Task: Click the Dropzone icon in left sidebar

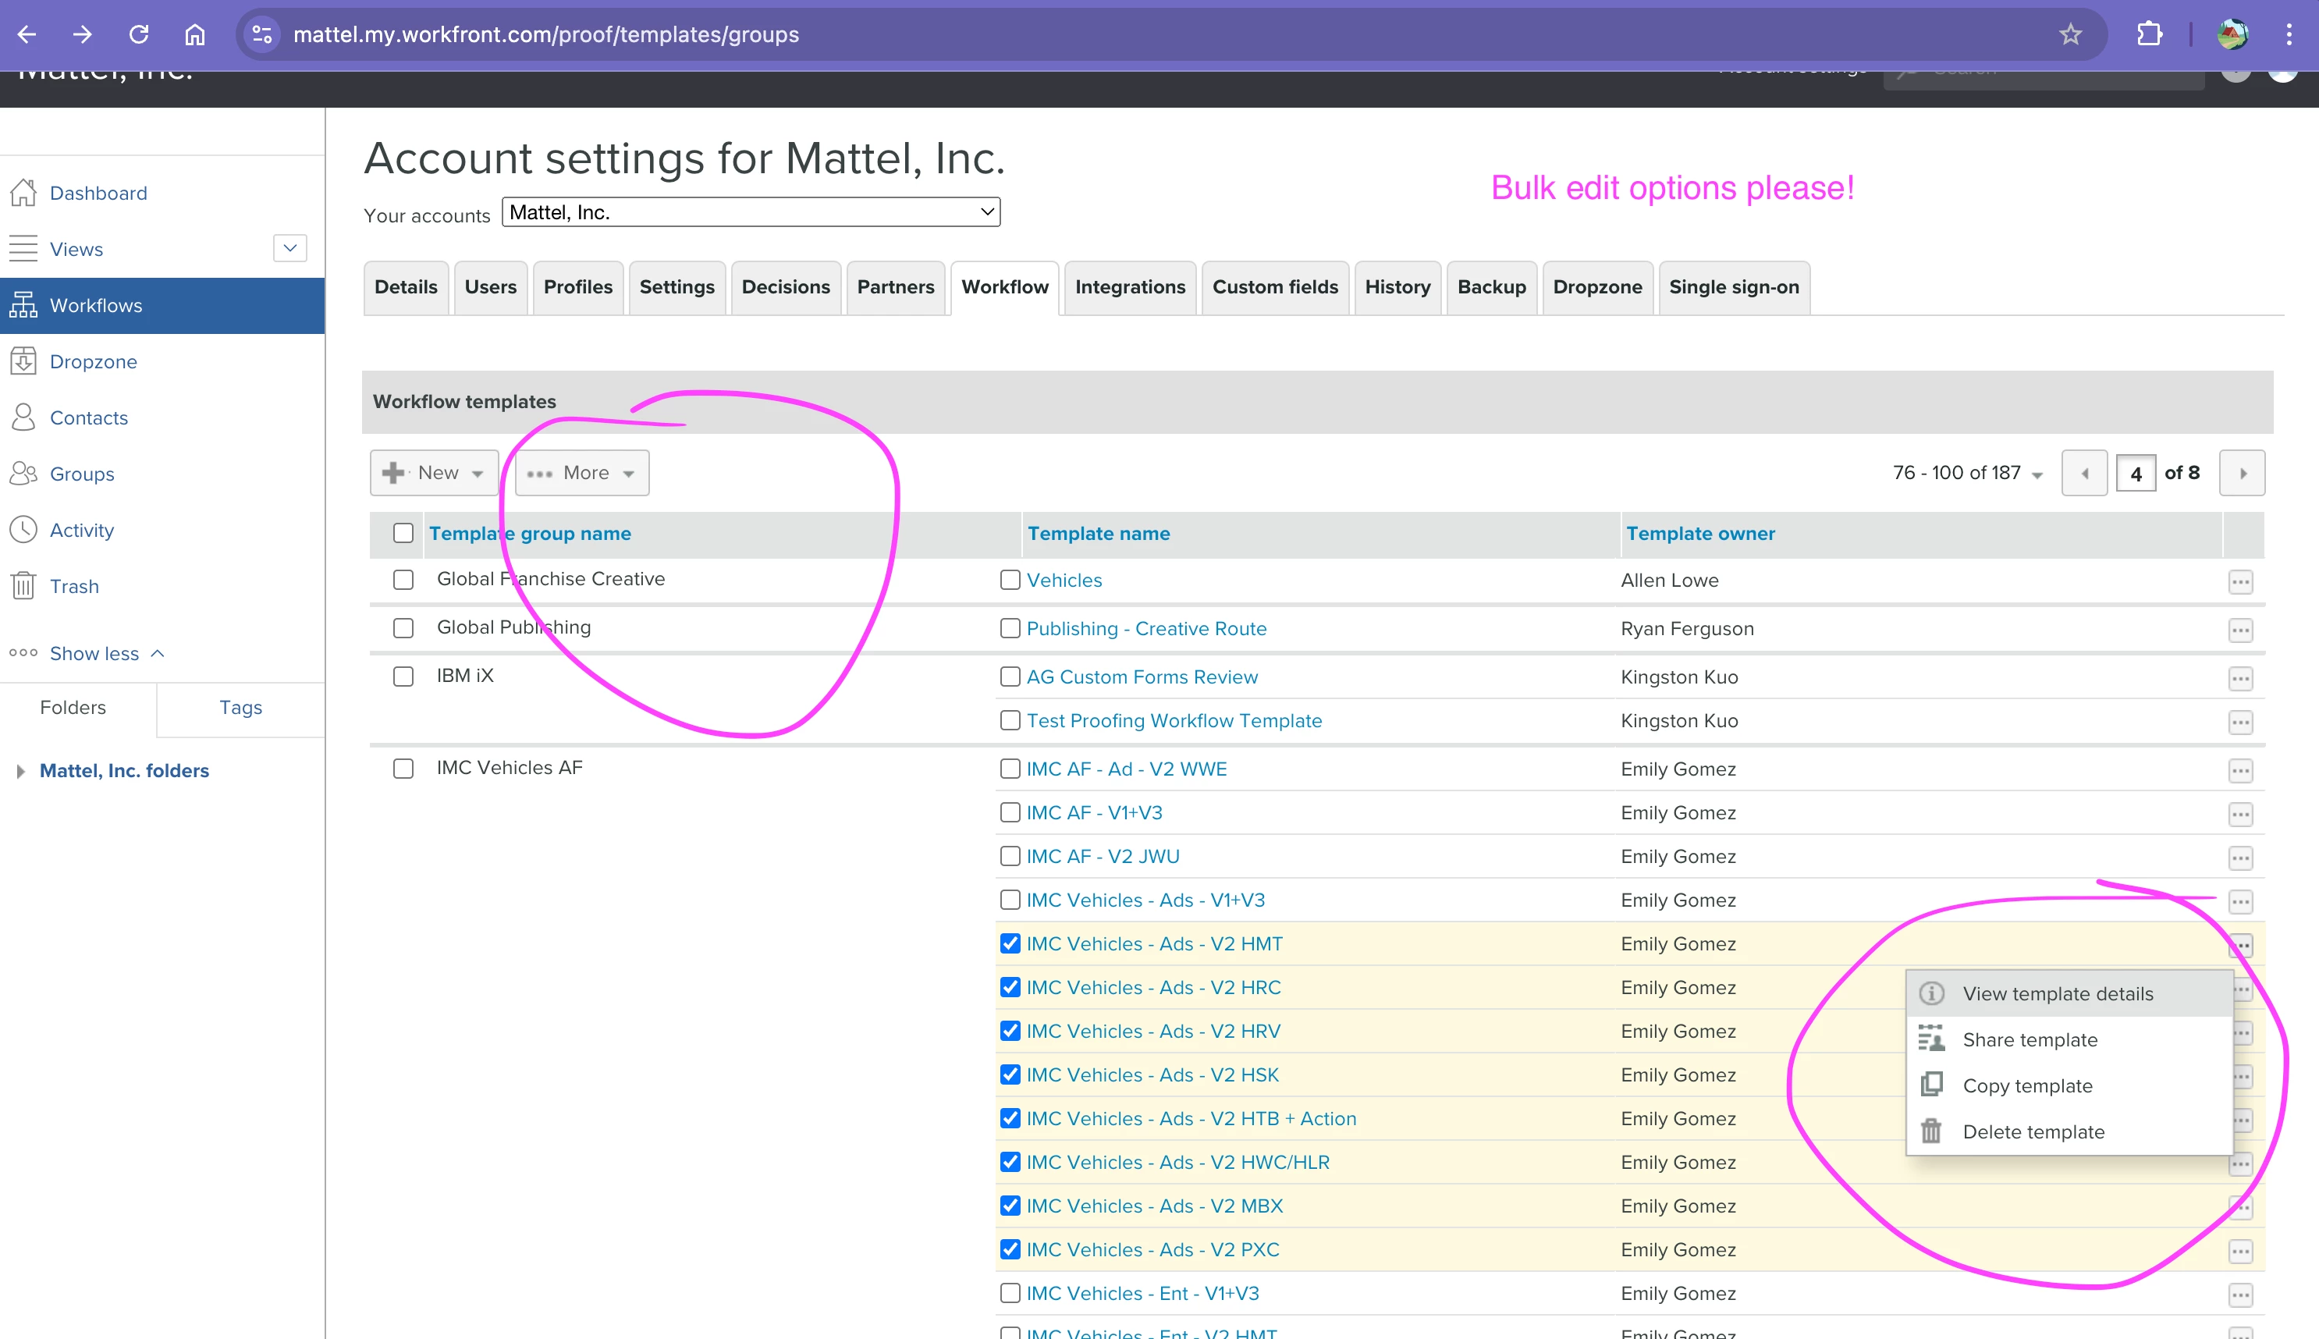Action: pyautogui.click(x=23, y=361)
